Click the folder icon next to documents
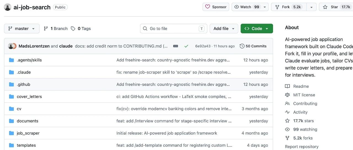Screen dimensions: 353x150 pyautogui.click(x=11, y=121)
